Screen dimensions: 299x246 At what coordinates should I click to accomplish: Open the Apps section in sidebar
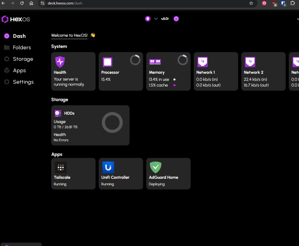pos(19,71)
